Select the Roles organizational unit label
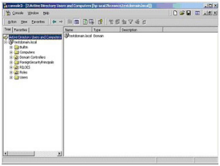220x166 pixels. [x=23, y=73]
